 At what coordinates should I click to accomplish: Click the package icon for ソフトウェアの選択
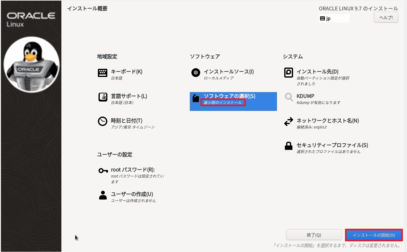coord(195,98)
